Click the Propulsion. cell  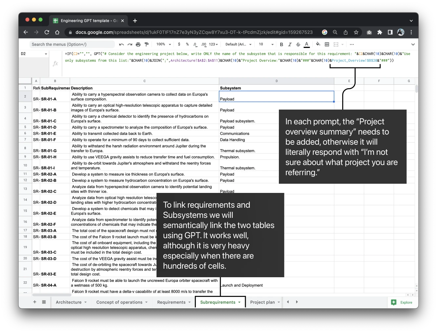(x=277, y=157)
